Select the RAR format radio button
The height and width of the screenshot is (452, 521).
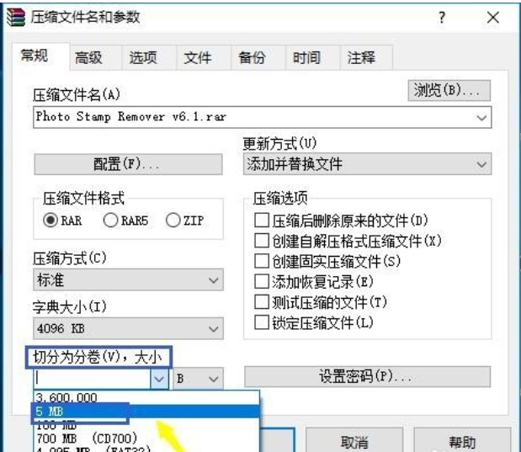(51, 221)
